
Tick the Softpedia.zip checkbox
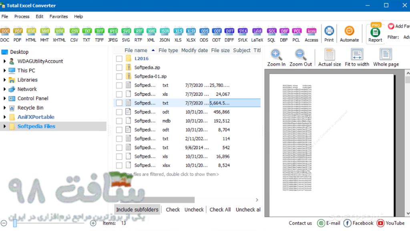click(x=119, y=67)
